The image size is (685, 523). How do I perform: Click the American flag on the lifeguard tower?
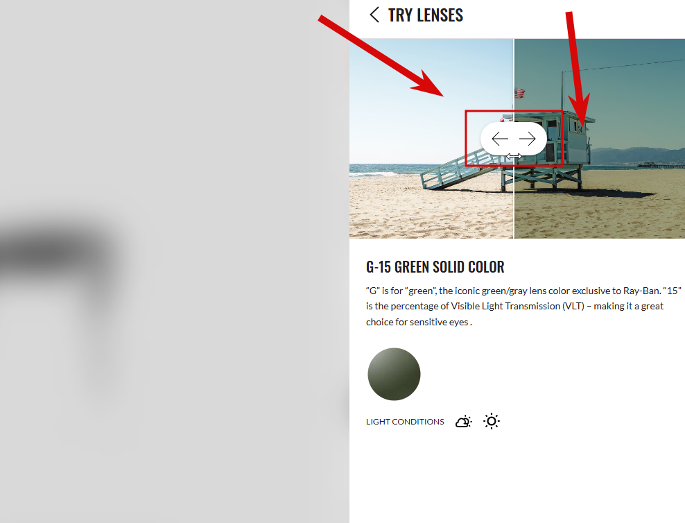point(519,93)
